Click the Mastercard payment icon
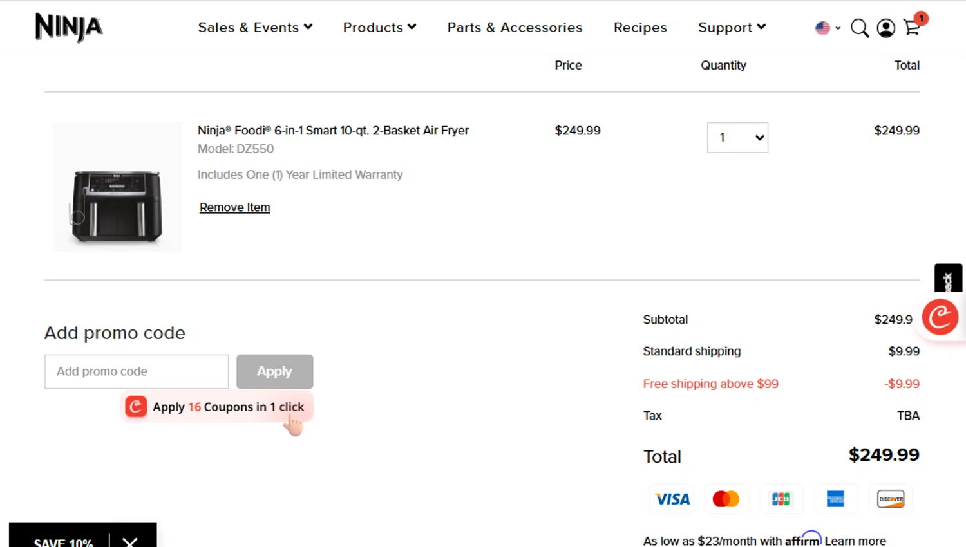This screenshot has height=547, width=966. 726,499
